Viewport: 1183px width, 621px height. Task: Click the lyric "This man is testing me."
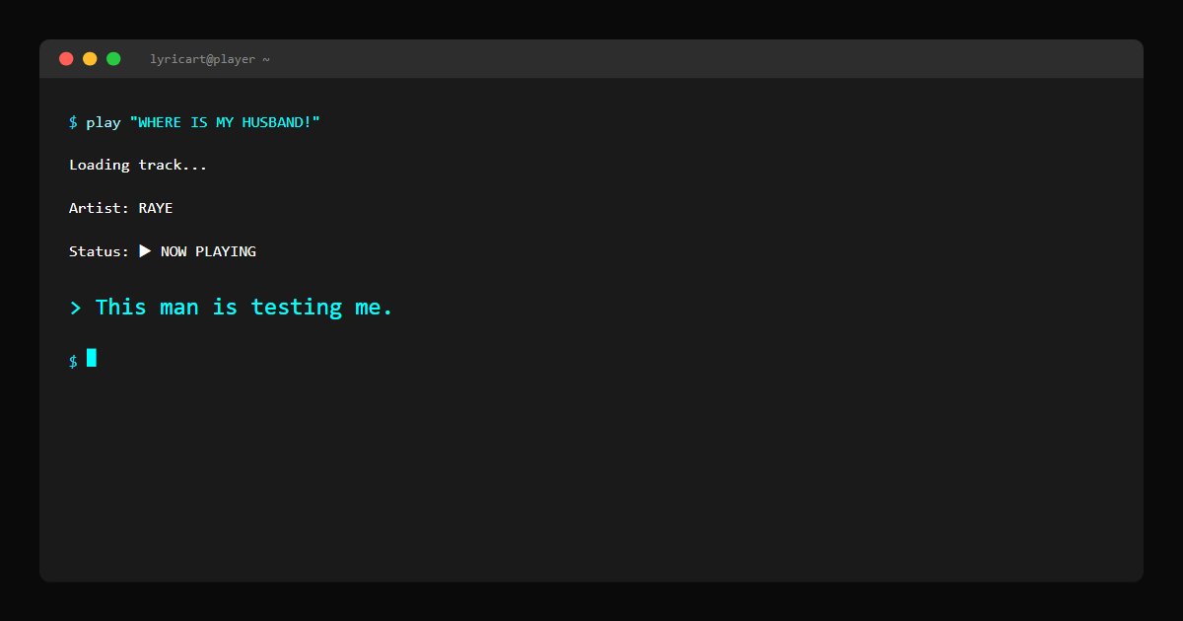pyautogui.click(x=244, y=308)
